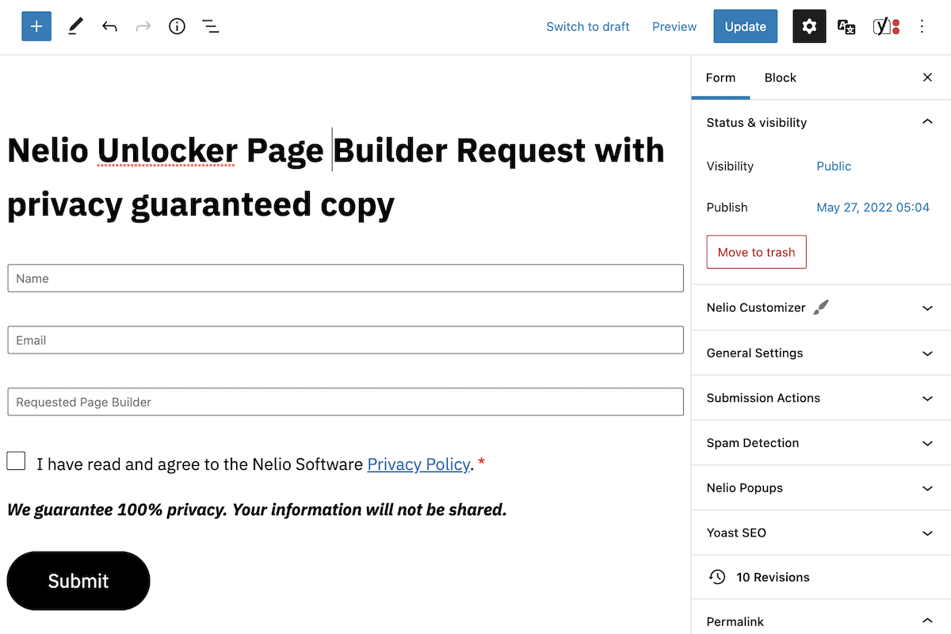The height and width of the screenshot is (634, 951).
Task: Undo the last change
Action: point(109,26)
